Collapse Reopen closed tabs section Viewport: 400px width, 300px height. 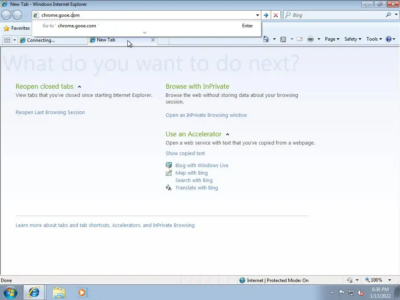click(x=79, y=87)
